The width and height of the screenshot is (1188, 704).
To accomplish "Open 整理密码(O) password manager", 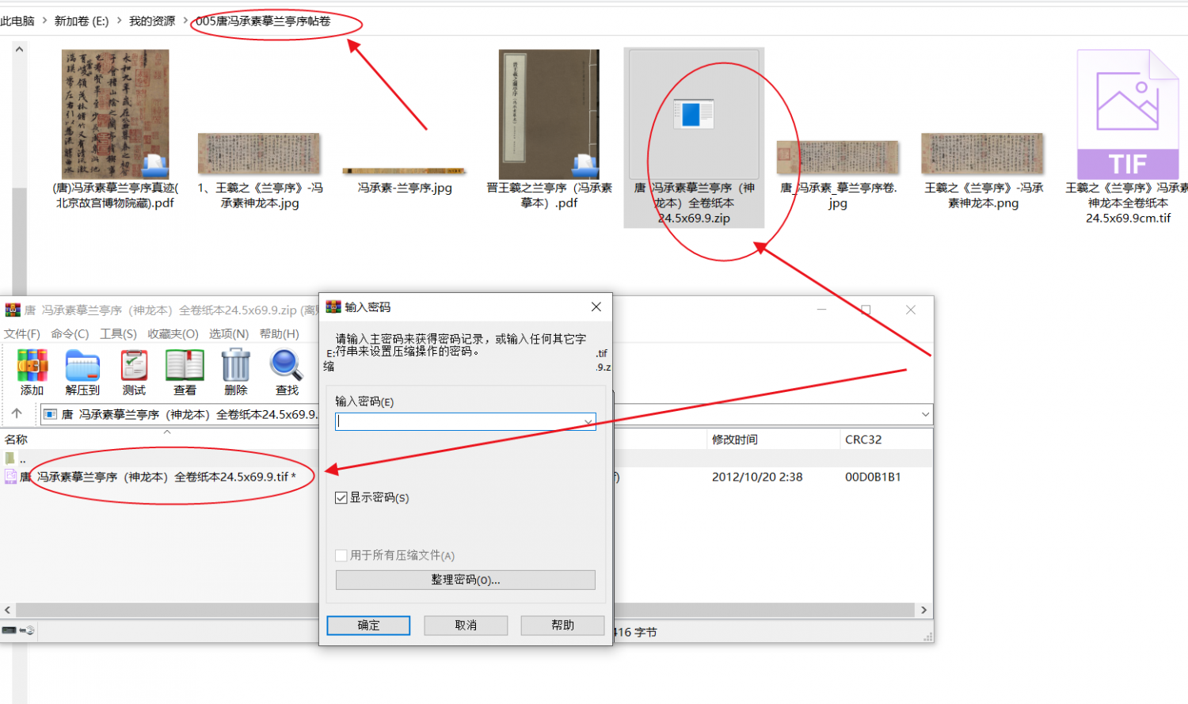I will point(465,579).
